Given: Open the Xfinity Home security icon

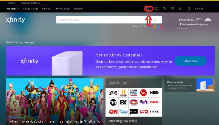Looking at the screenshot, I should [165, 9].
